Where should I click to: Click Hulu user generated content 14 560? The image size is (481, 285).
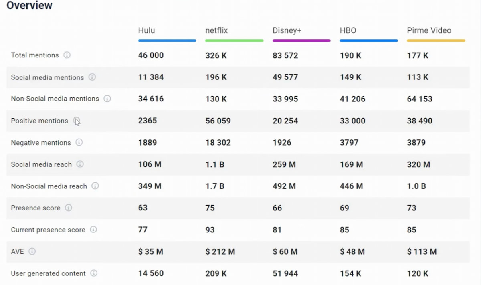click(151, 273)
